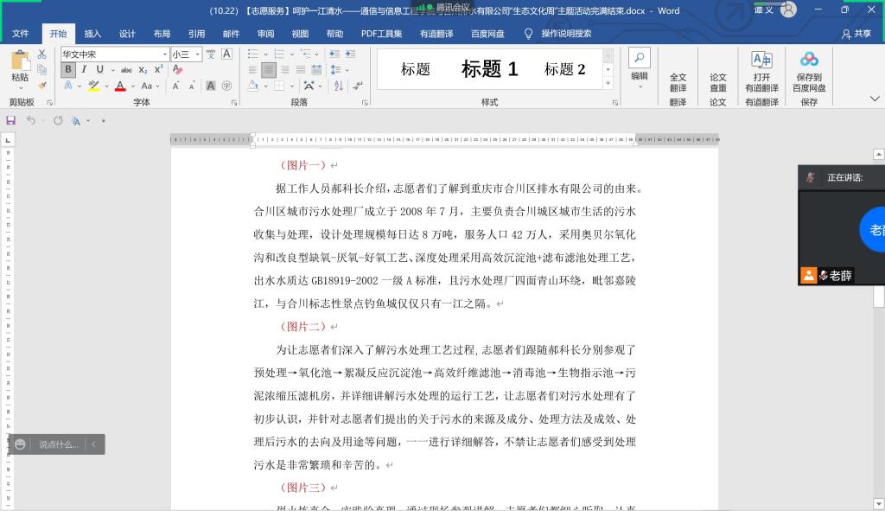
Task: Open the 审阅 ribbon tab
Action: [x=265, y=34]
